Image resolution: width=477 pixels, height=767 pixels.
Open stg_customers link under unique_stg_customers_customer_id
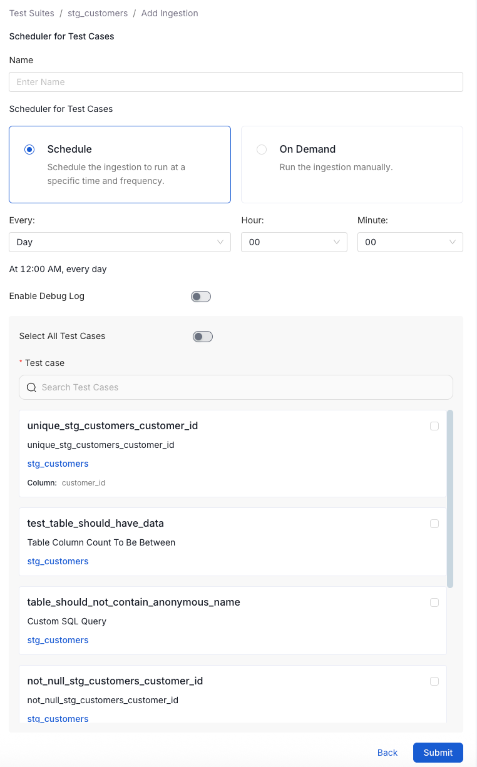[58, 464]
